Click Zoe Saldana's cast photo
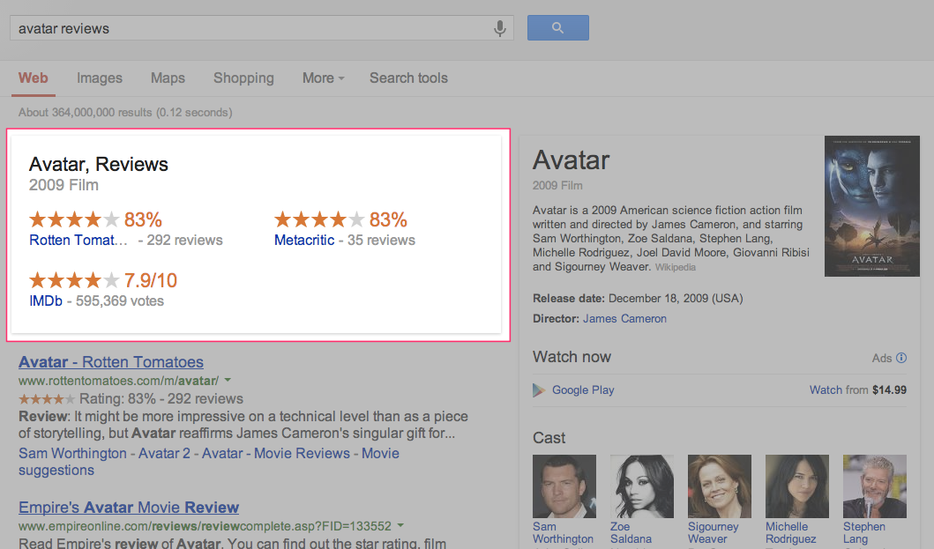 pos(642,486)
